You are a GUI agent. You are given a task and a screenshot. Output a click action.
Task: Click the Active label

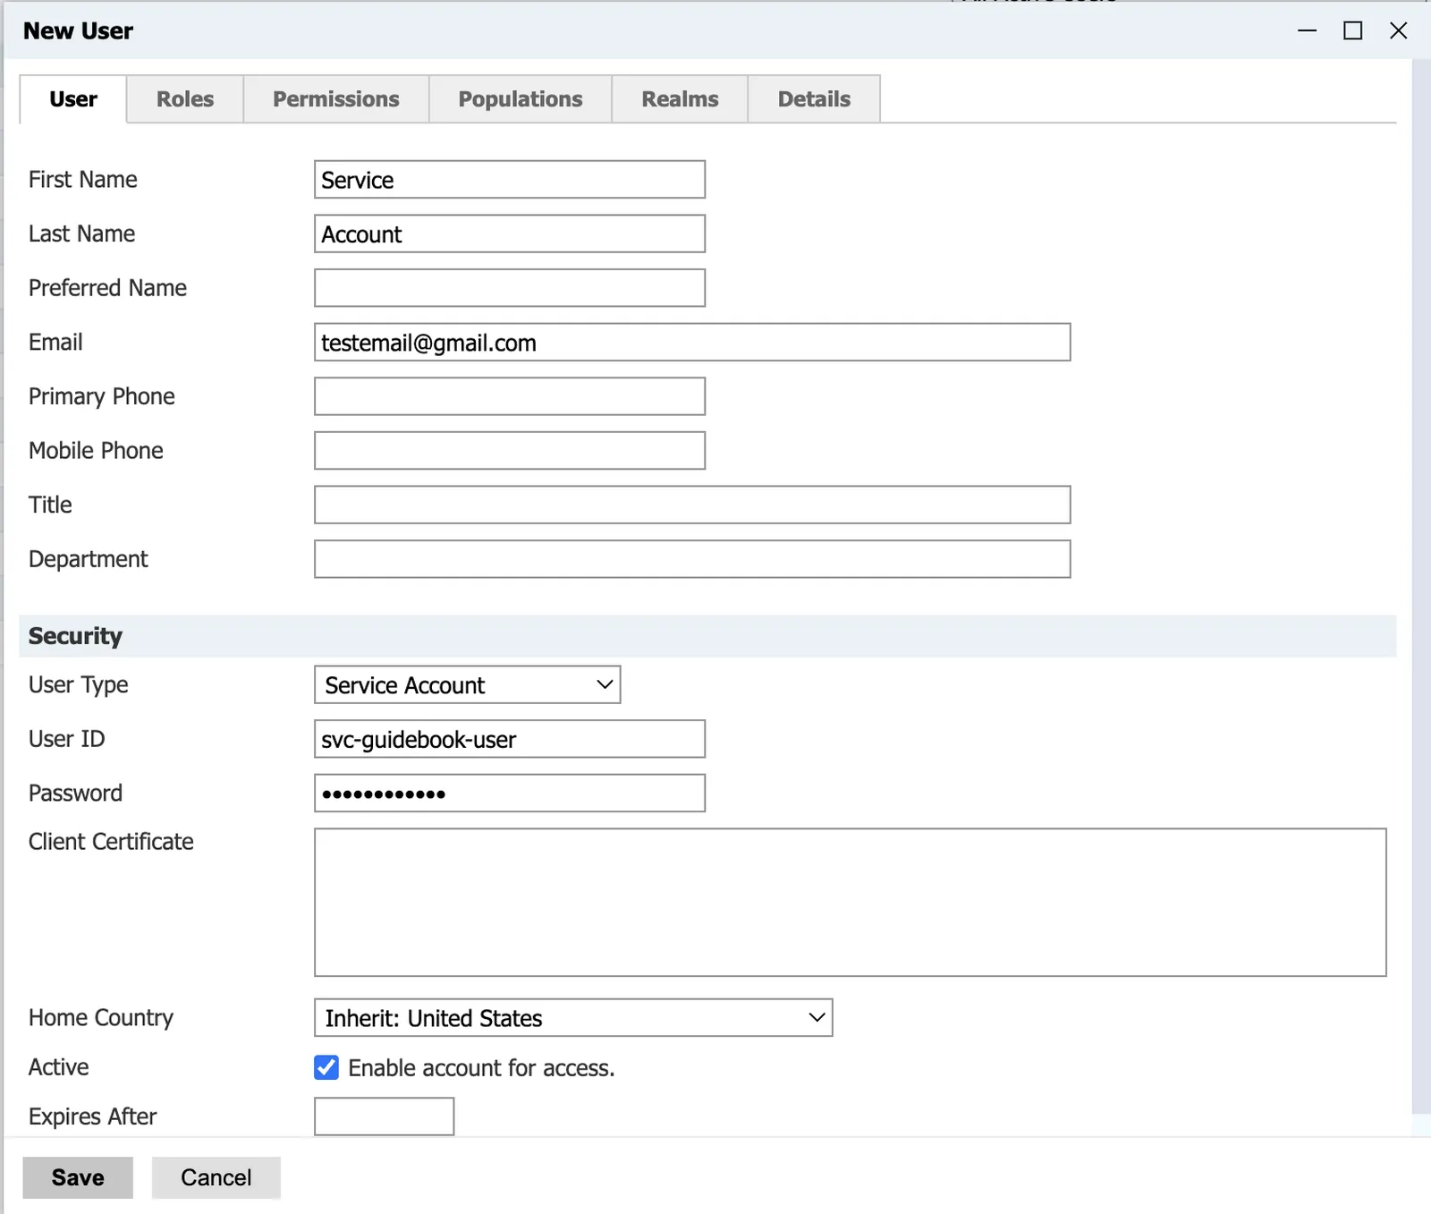point(59,1067)
